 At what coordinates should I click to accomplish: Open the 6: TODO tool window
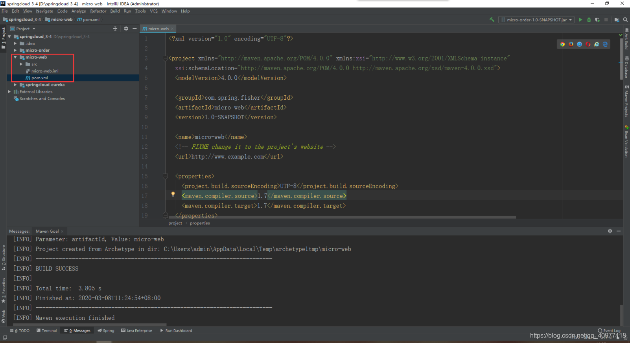click(20, 330)
